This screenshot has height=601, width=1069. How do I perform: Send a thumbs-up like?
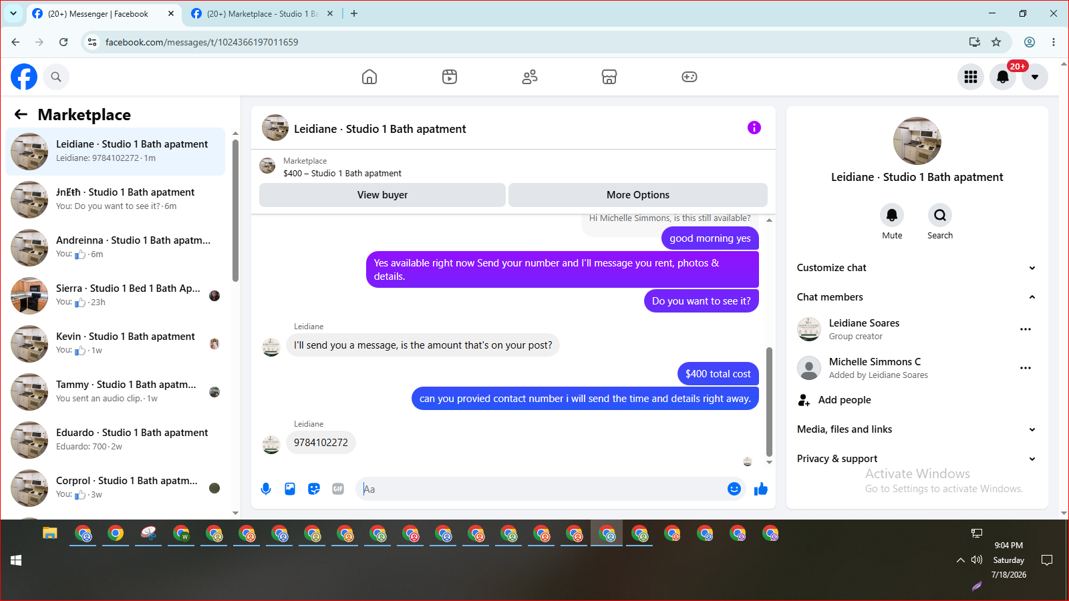(761, 489)
